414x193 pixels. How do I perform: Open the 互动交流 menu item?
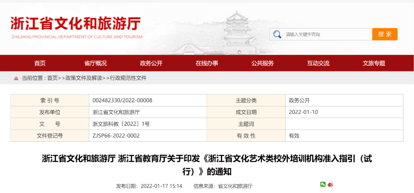point(318,63)
